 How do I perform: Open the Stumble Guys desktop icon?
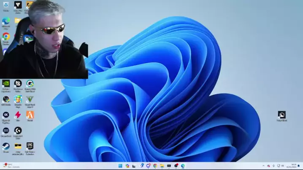pyautogui.click(x=18, y=99)
